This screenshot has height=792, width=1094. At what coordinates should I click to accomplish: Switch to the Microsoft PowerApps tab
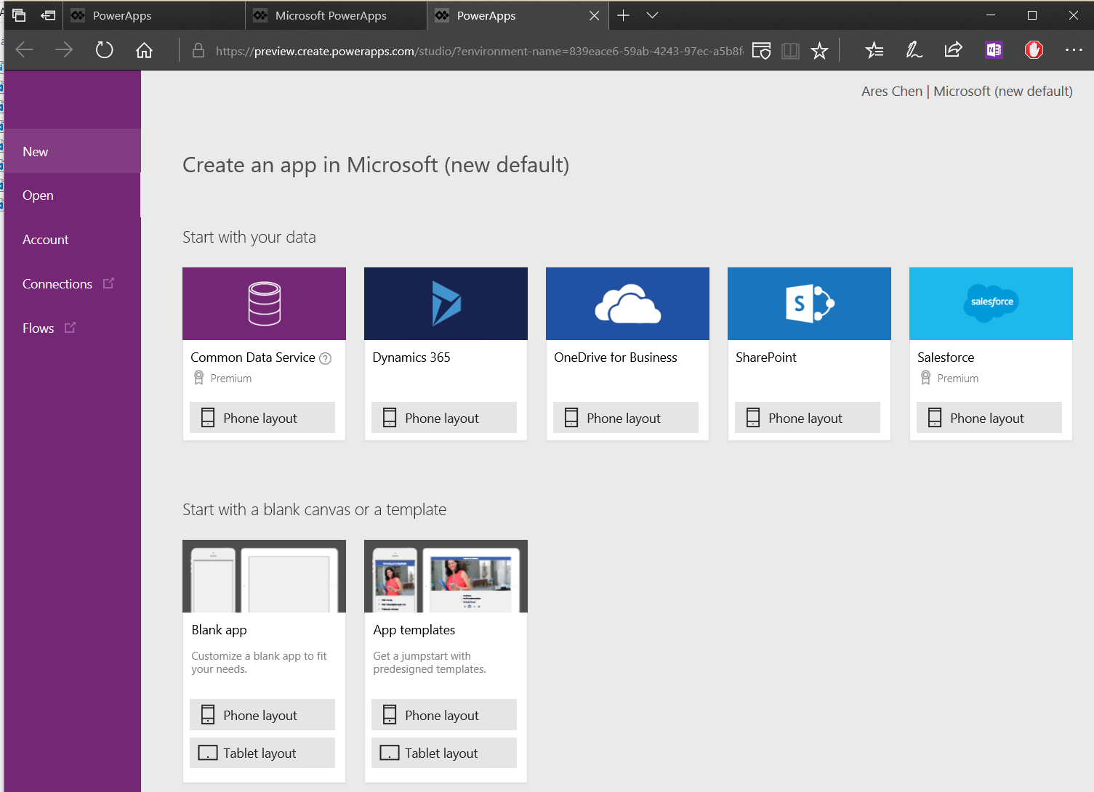336,15
